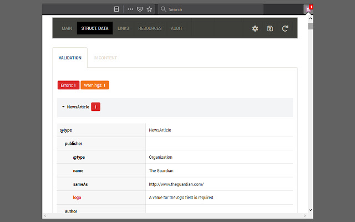Click the extension icon with red badge
The width and height of the screenshot is (355, 222).
coord(309,9)
